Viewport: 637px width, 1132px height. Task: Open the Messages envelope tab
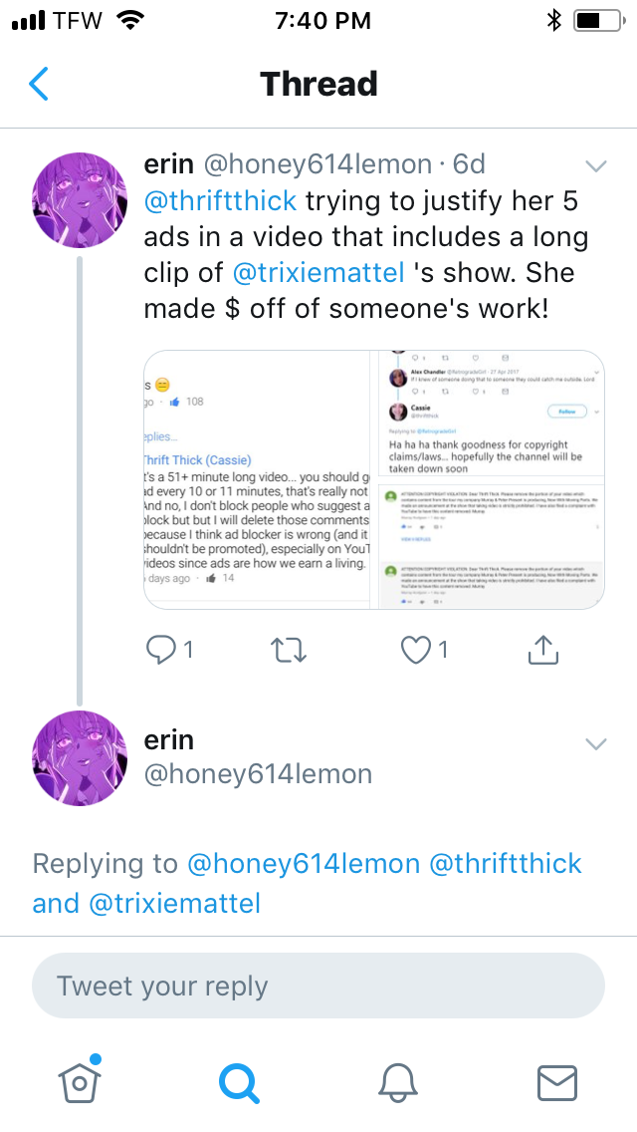pos(556,1081)
